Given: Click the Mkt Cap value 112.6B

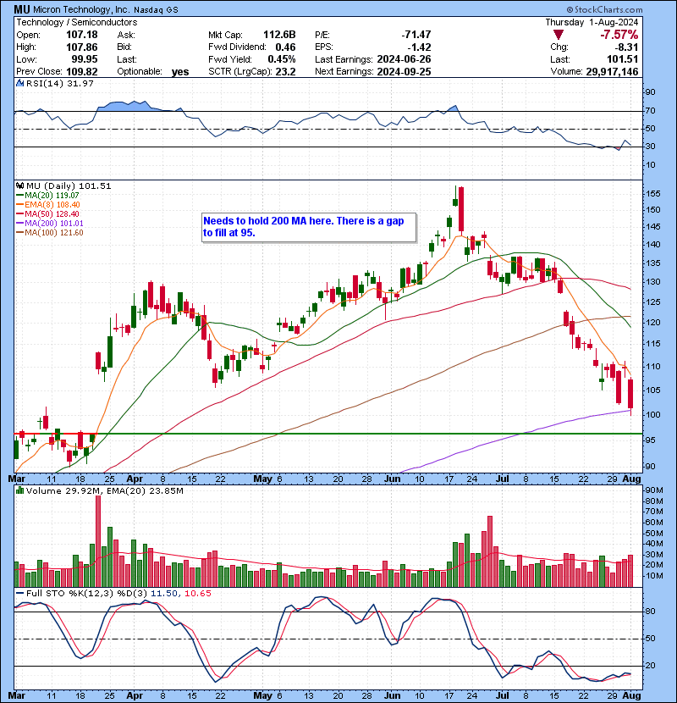Looking at the screenshot, I should [279, 35].
